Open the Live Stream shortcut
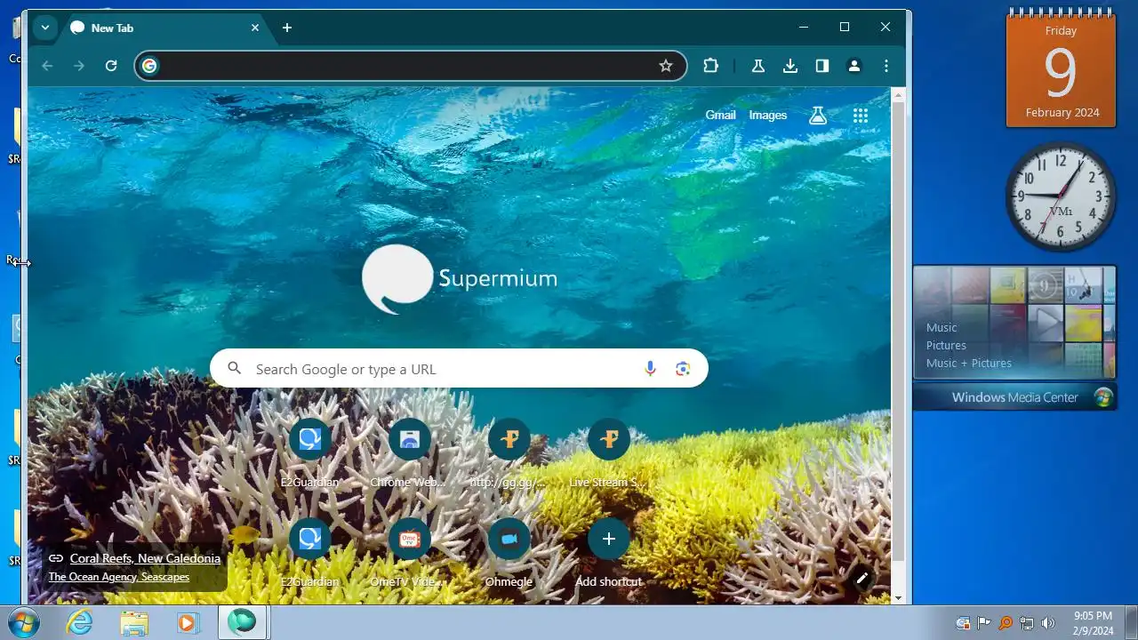 pyautogui.click(x=609, y=454)
